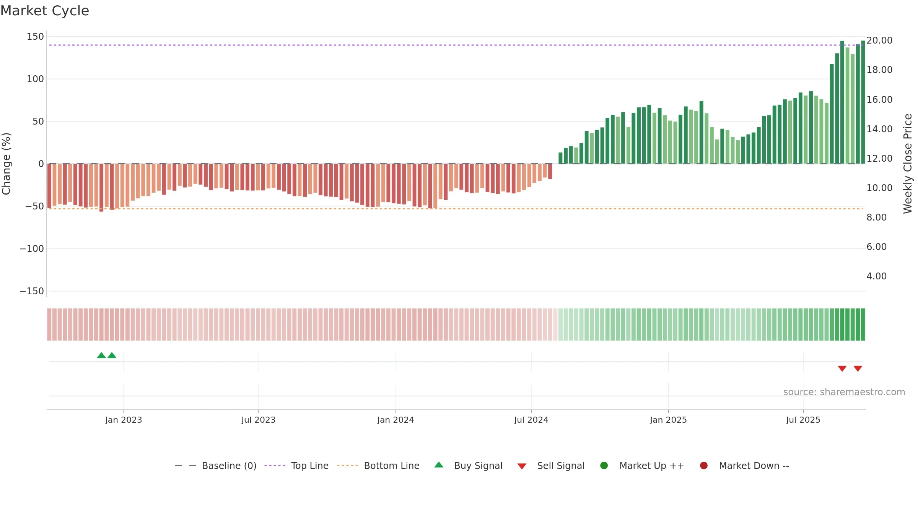918x516 pixels.
Task: Click the Jul 2025 x-axis label
Action: pos(803,420)
